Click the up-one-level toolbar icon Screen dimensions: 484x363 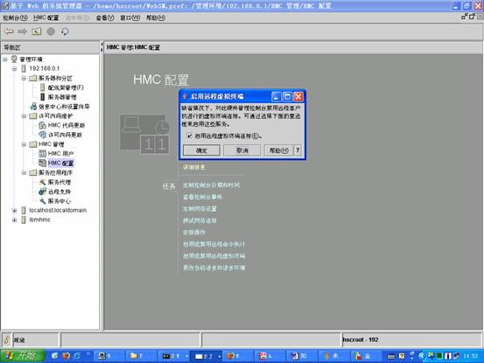(x=37, y=31)
